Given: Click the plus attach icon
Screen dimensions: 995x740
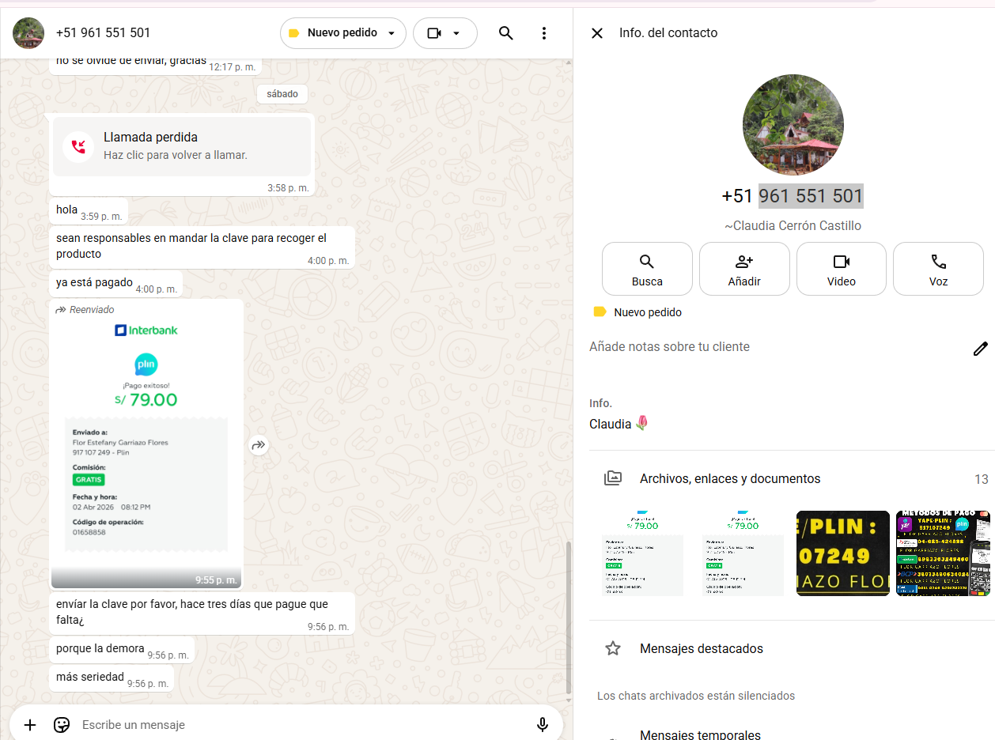Looking at the screenshot, I should click(30, 724).
